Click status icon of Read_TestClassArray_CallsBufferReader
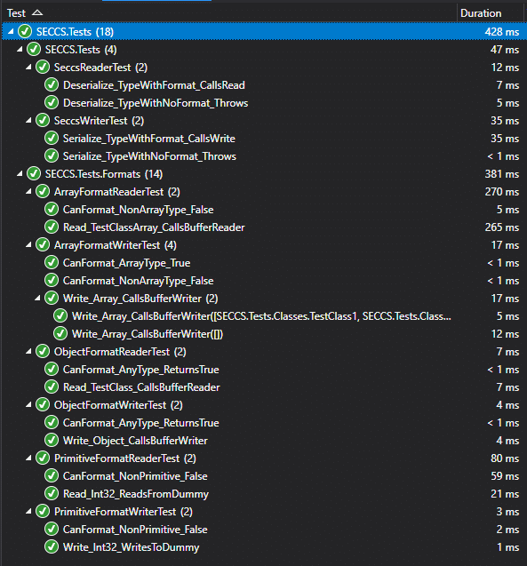The height and width of the screenshot is (566, 527). click(52, 227)
